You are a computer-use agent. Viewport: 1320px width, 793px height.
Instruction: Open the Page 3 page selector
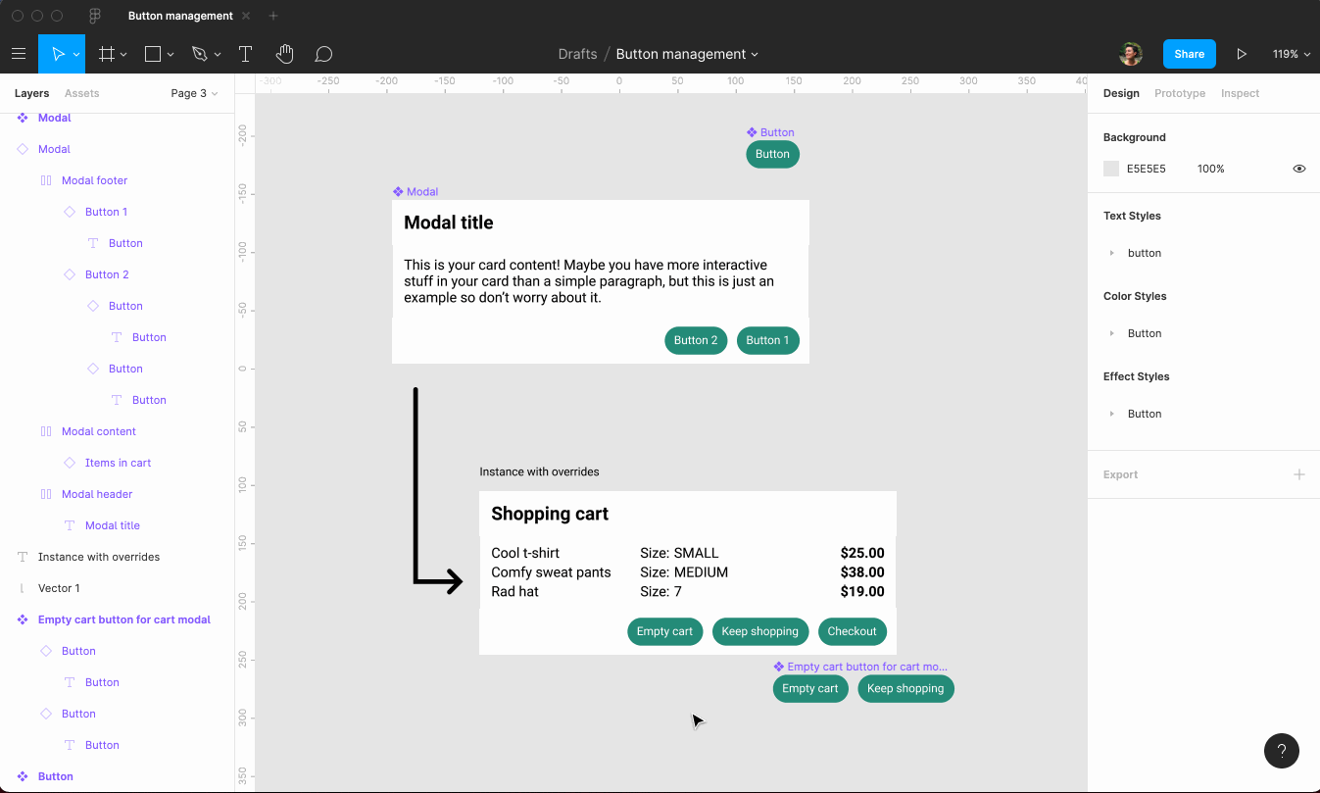click(194, 93)
